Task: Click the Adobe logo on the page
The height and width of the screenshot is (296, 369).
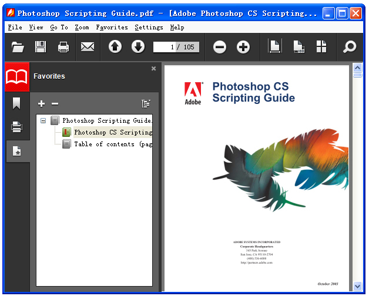Action: 193,93
